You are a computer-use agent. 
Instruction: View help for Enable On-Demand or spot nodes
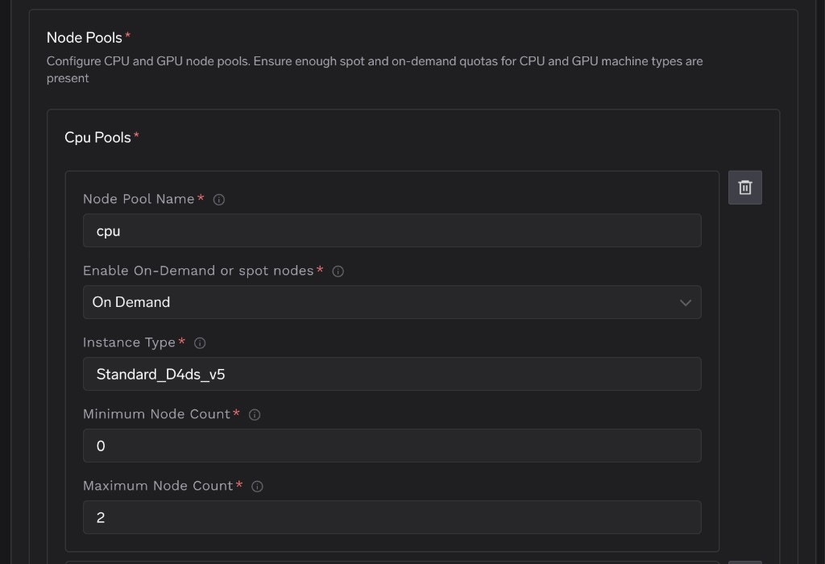click(x=338, y=271)
